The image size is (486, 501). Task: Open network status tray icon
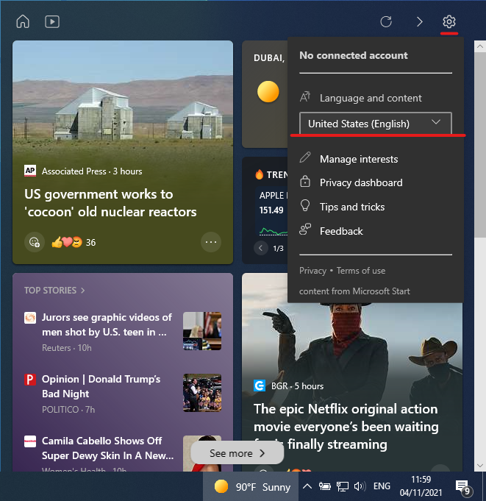(343, 486)
